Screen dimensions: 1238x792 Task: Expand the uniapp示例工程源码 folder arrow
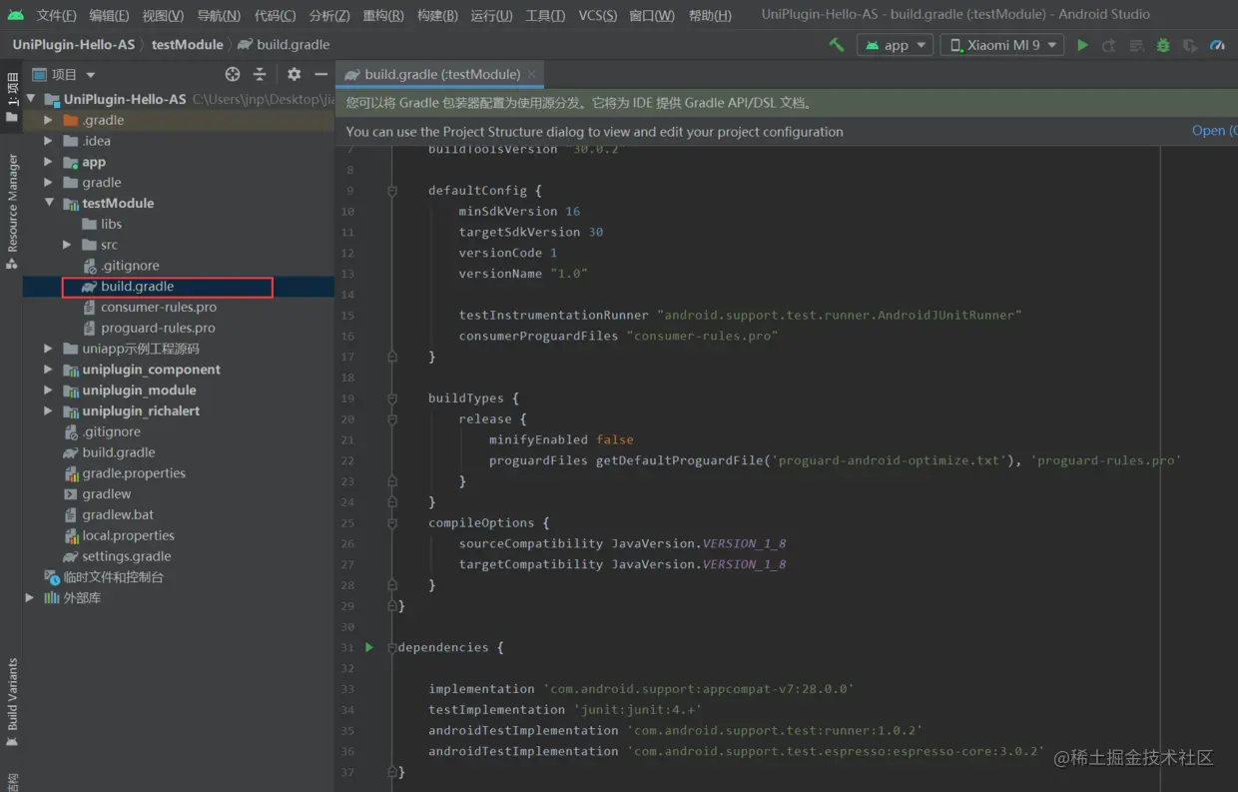(x=48, y=349)
